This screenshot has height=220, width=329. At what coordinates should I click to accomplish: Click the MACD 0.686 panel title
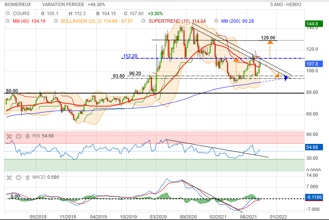click(46, 177)
